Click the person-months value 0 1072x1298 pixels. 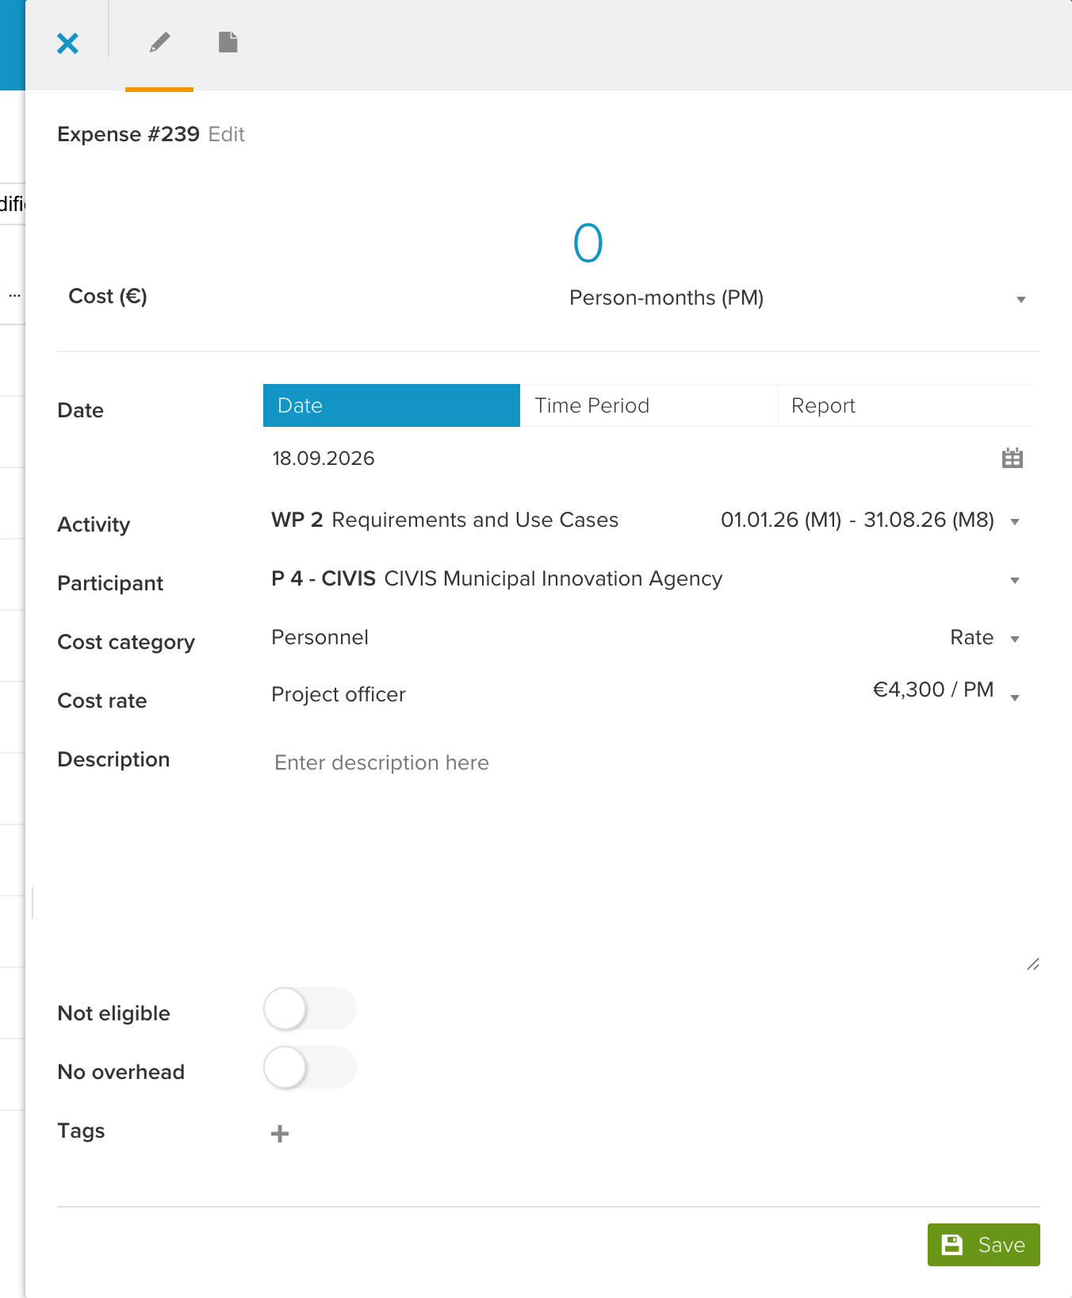coord(588,243)
